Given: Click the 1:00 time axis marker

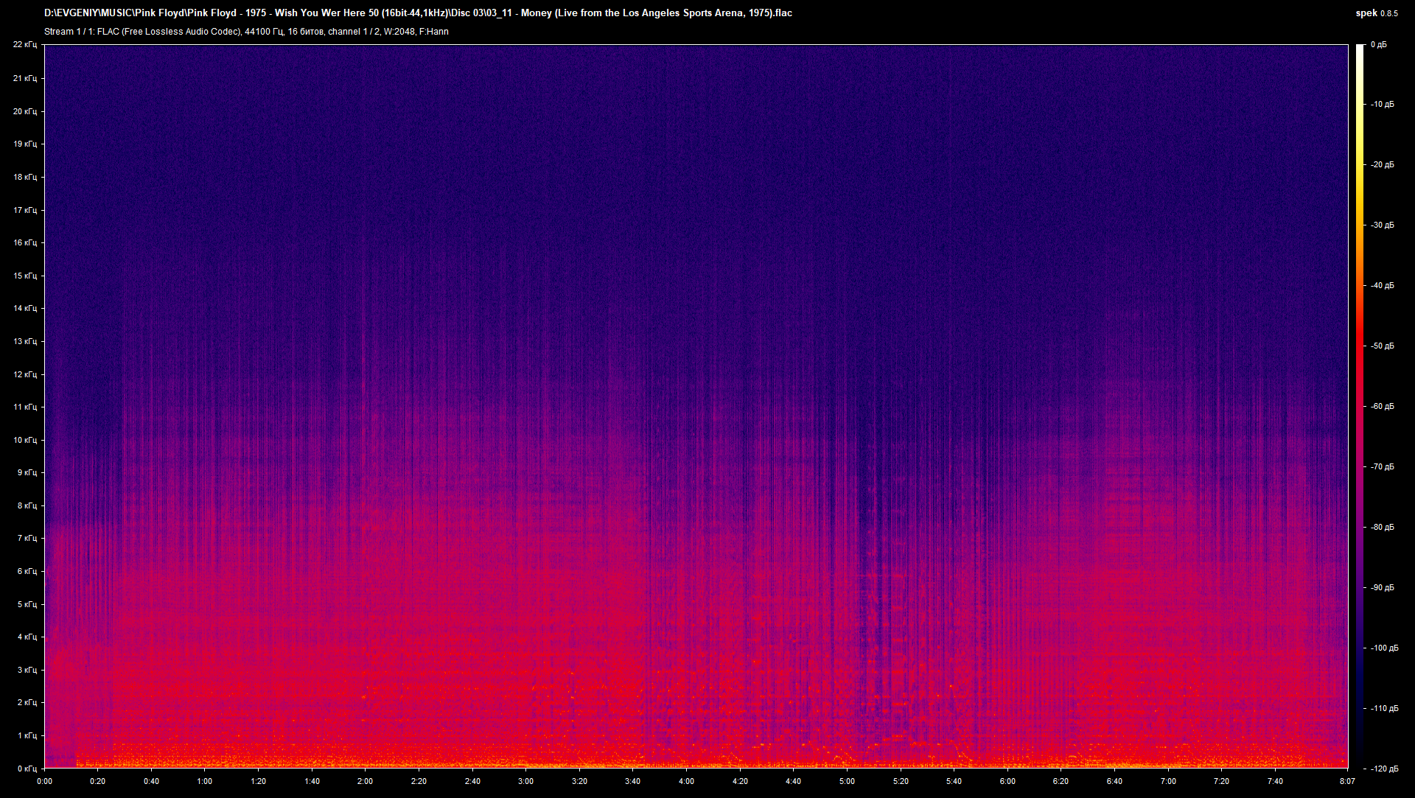Looking at the screenshot, I should [205, 781].
